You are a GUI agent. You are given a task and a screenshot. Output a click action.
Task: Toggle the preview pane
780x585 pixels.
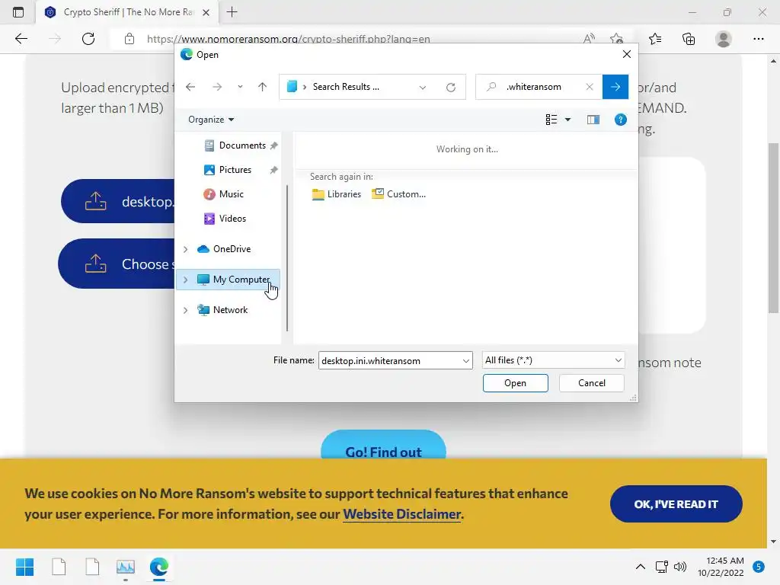pyautogui.click(x=593, y=120)
